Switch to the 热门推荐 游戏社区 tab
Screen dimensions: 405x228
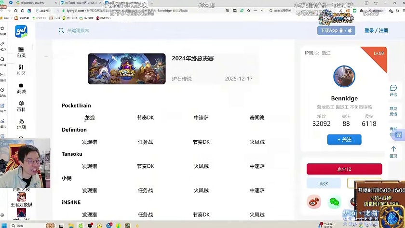click(81, 3)
